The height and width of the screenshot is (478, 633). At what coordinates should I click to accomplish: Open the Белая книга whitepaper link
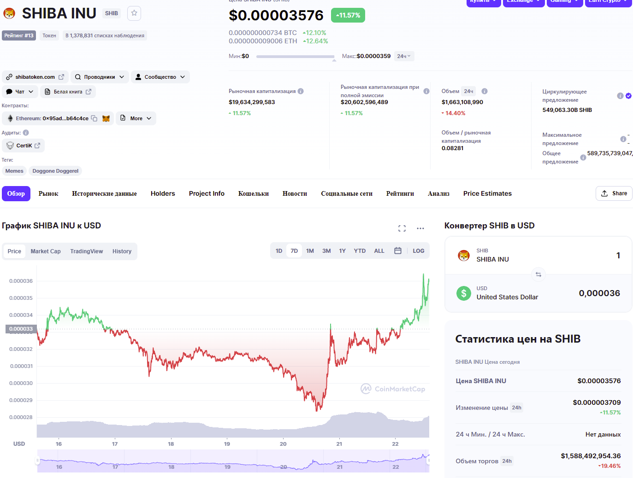click(68, 92)
